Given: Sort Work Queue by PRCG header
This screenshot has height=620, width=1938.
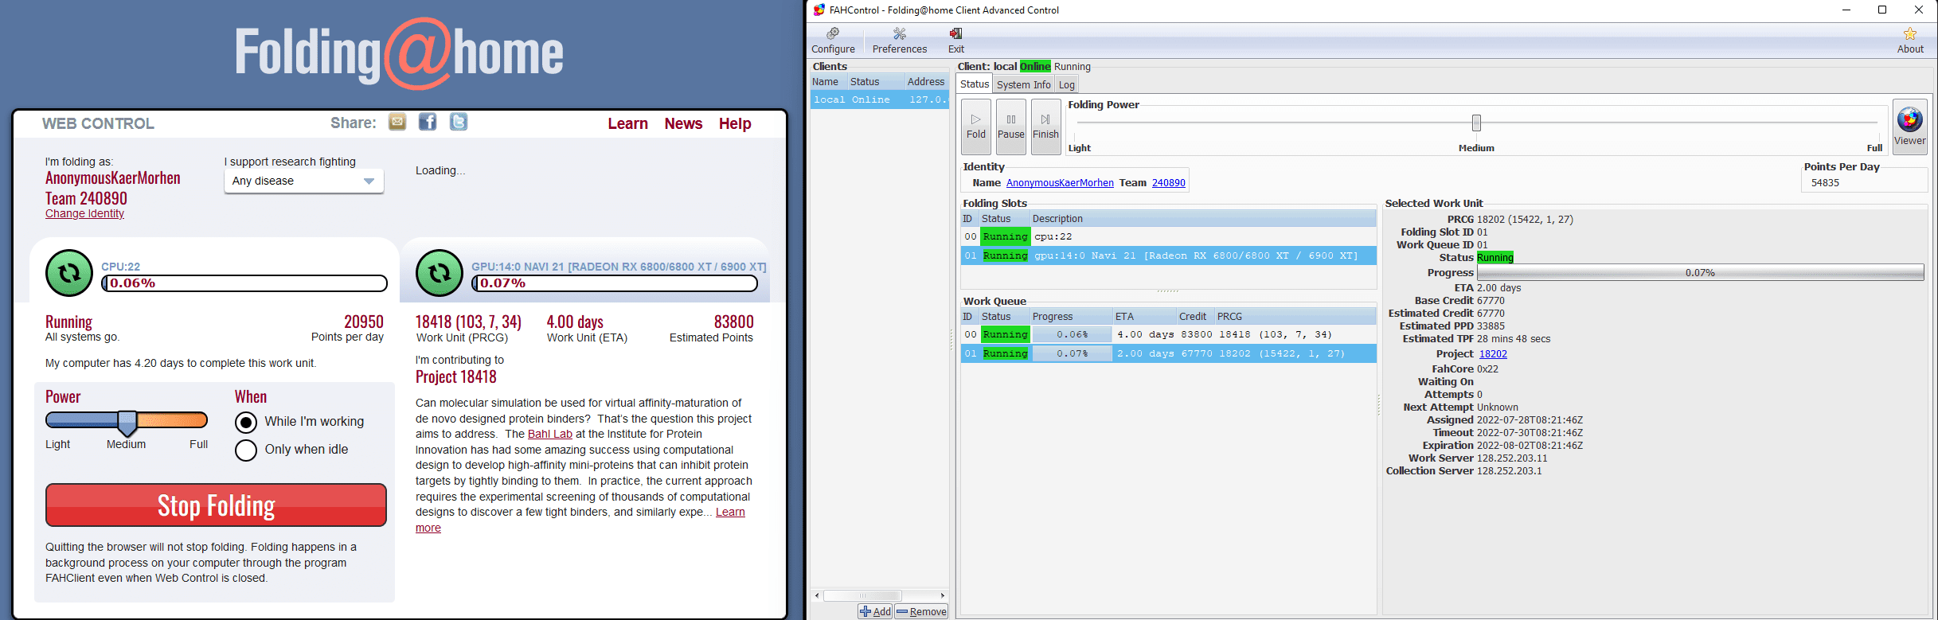Looking at the screenshot, I should tap(1295, 317).
